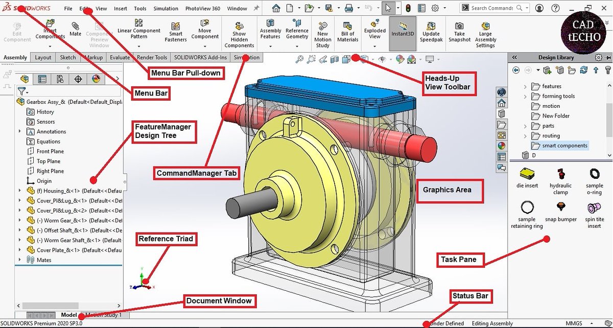Click the Mate tool
The image size is (613, 328).
[76, 29]
